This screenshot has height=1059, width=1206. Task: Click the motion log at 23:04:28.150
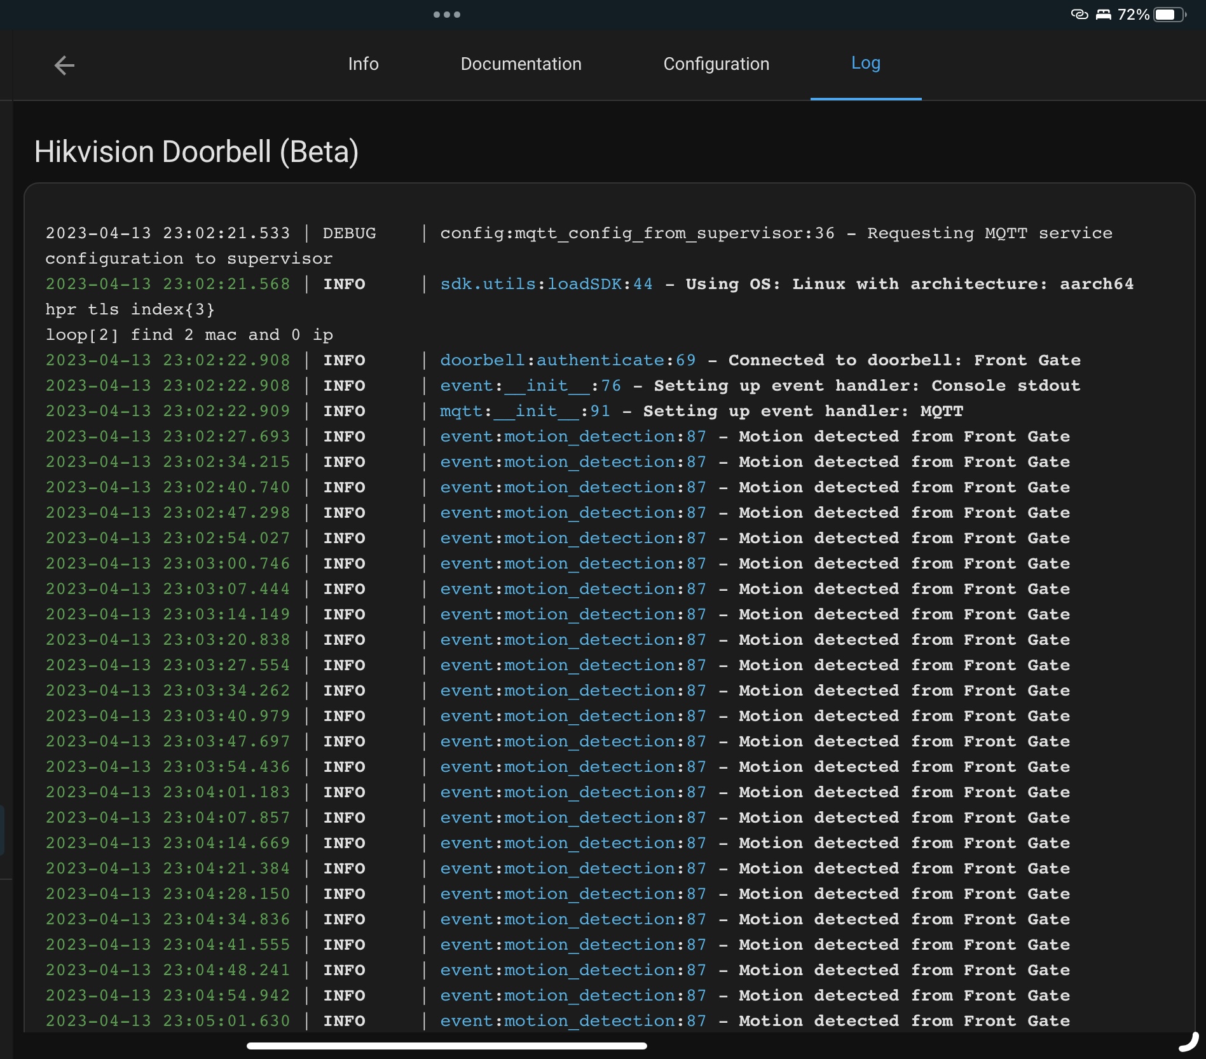click(558, 894)
